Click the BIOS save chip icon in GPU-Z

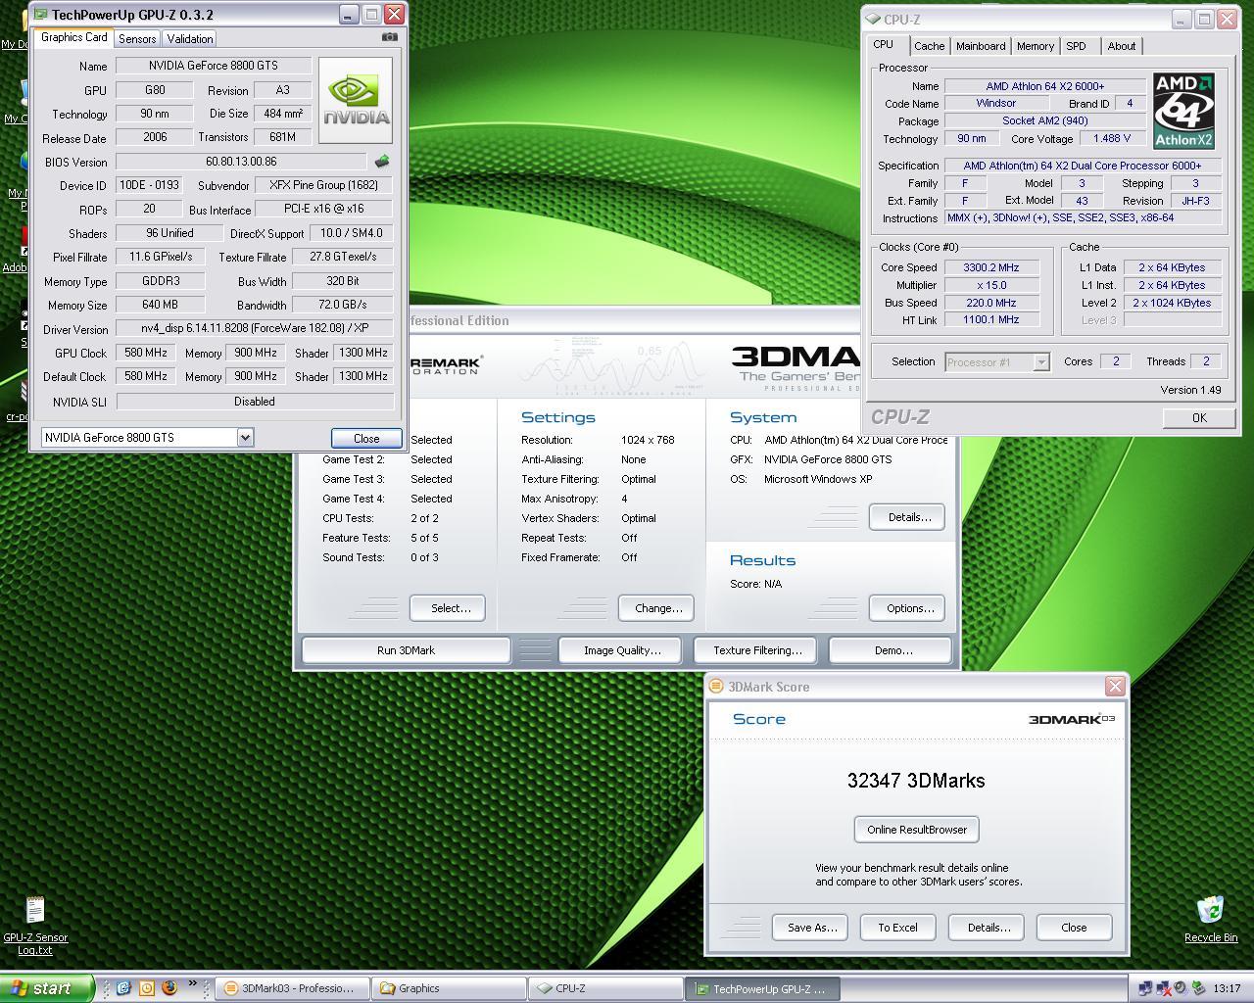(382, 162)
